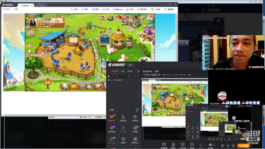
Task: Open the 弹幕秀 tool
Action: (123, 140)
